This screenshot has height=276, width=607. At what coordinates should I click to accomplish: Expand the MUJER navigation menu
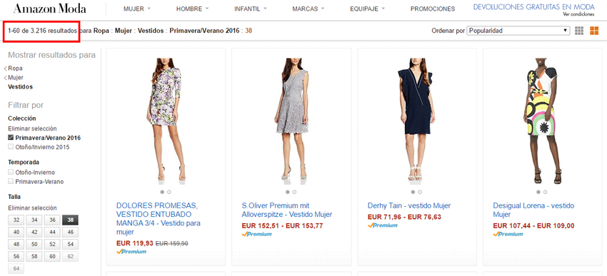137,9
